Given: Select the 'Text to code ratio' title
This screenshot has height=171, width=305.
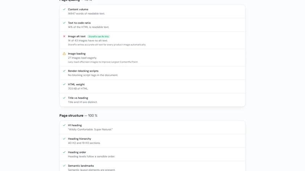Looking at the screenshot, I should tap(79, 23).
